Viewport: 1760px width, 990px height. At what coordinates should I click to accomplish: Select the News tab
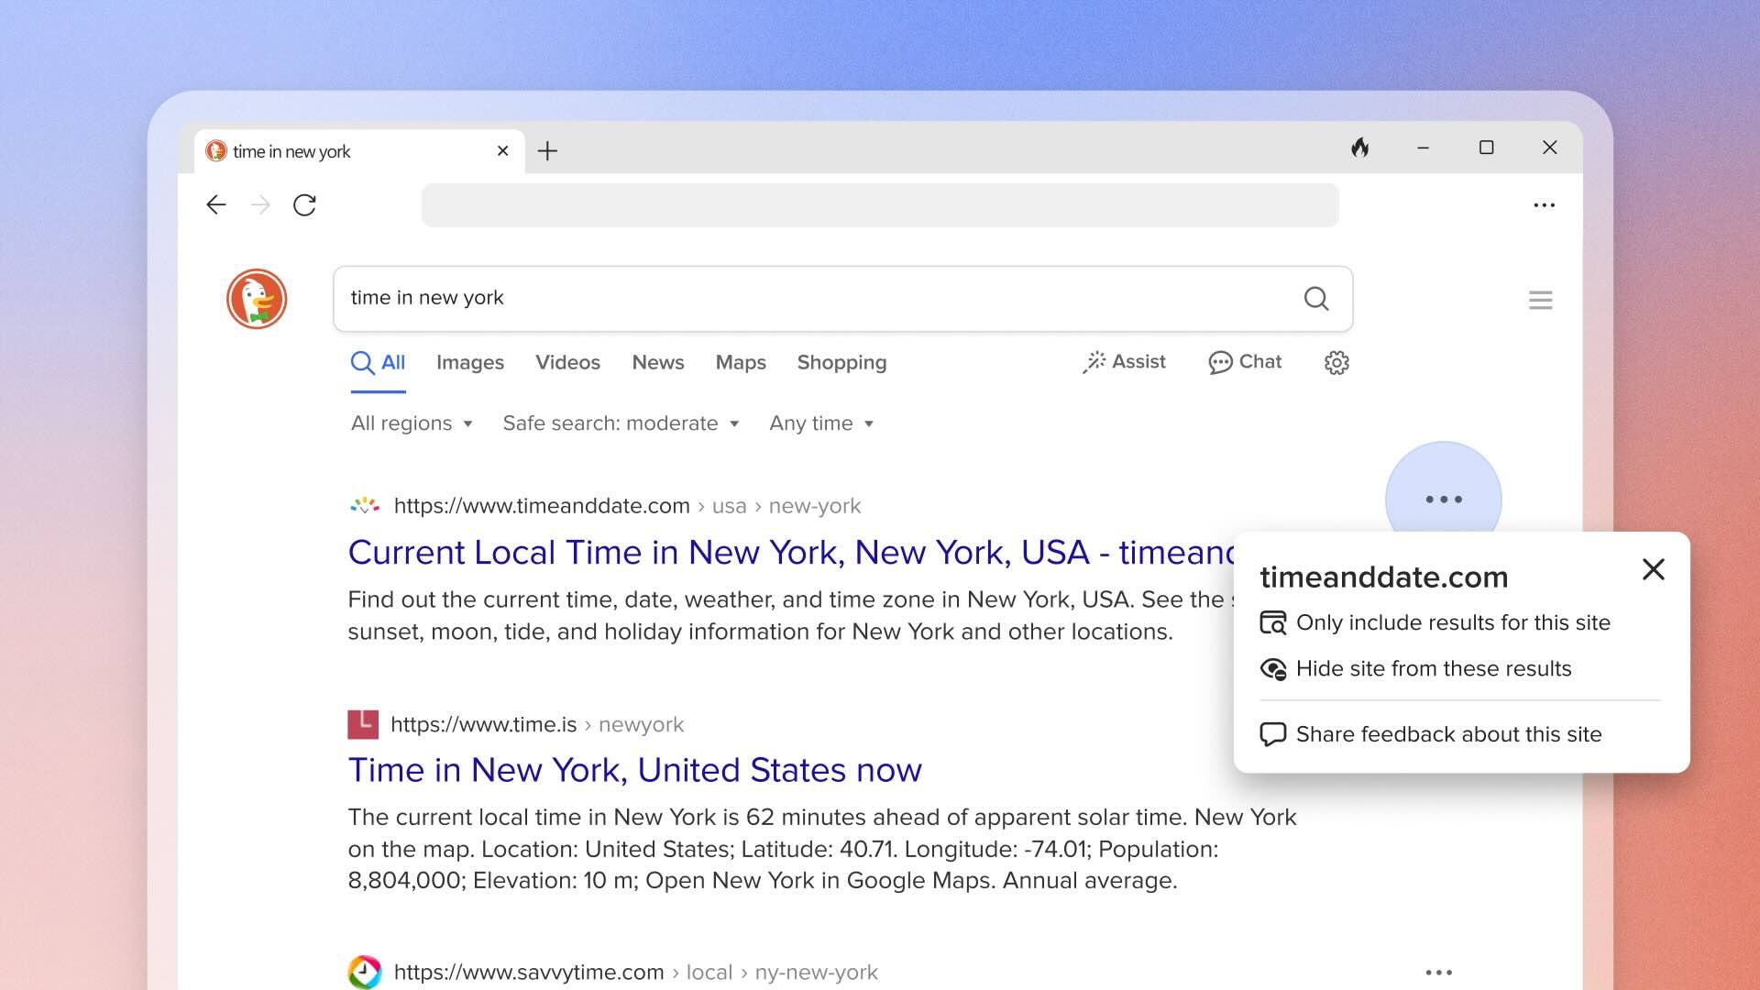click(657, 361)
